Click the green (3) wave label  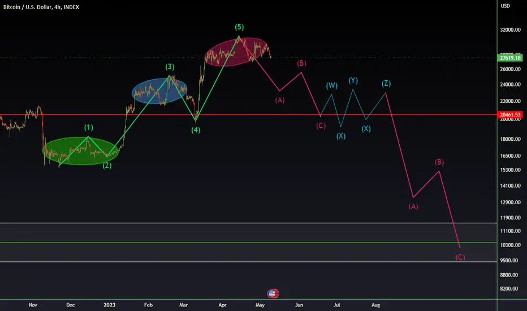(x=170, y=67)
